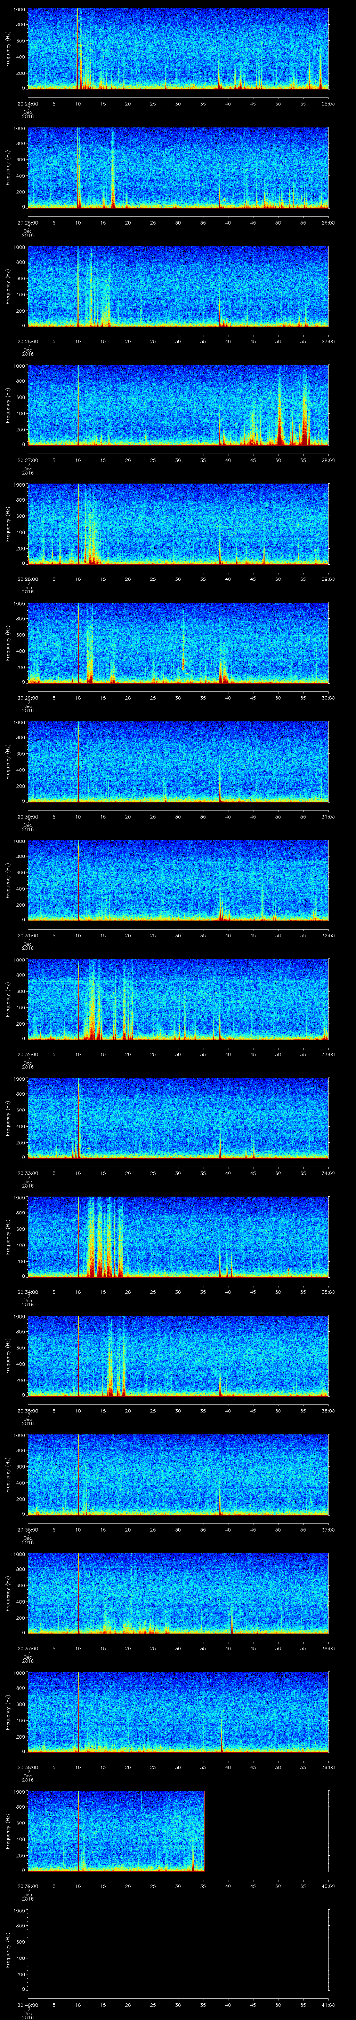Select the 20:38:00 spectrogram panel
The height and width of the screenshot is (2020, 356).
(x=178, y=1711)
